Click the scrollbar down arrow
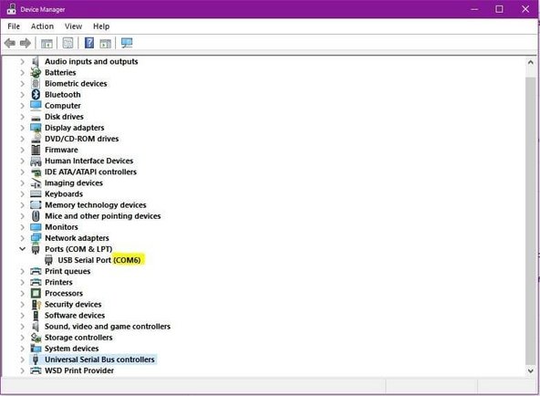Viewport: 540px width, 396px height. (530, 370)
